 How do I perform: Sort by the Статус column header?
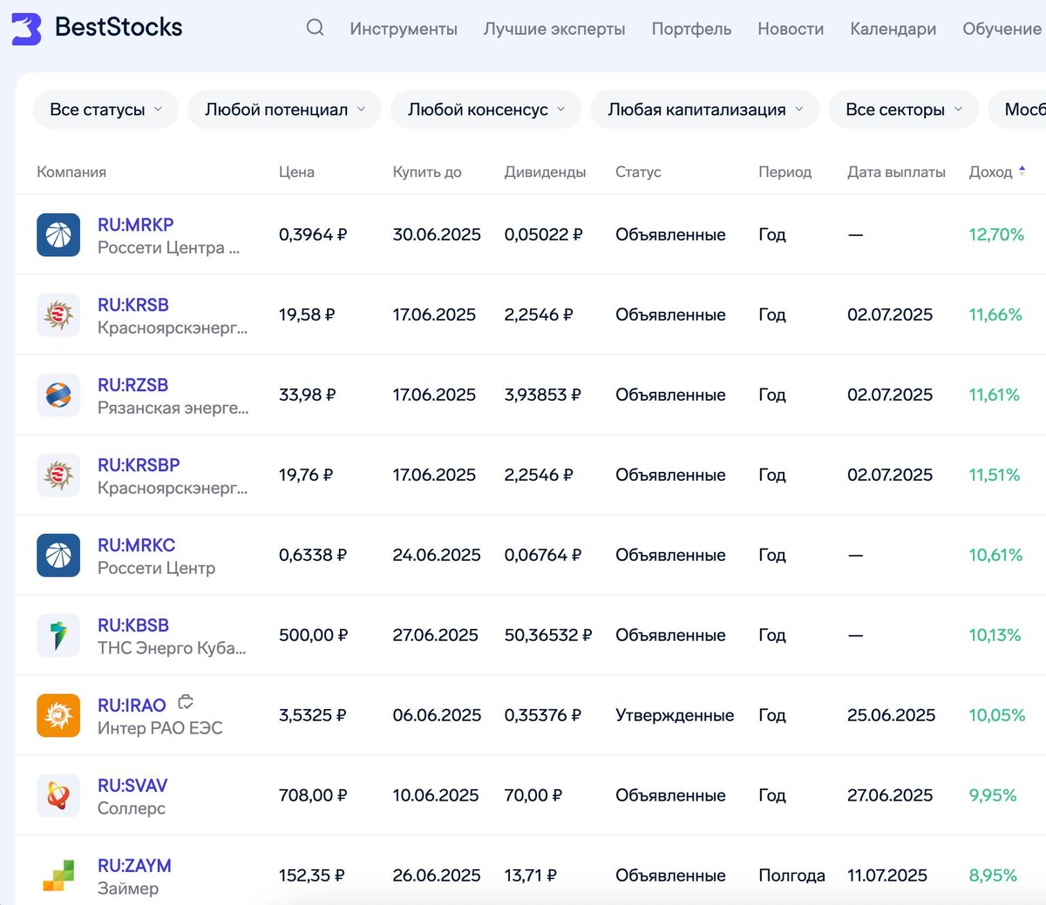pyautogui.click(x=638, y=172)
